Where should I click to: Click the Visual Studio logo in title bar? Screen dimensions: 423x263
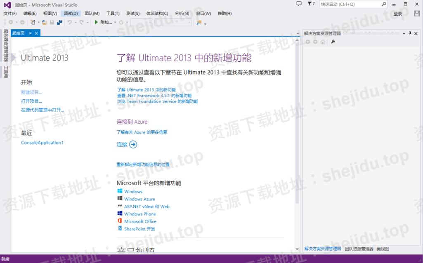click(x=7, y=5)
